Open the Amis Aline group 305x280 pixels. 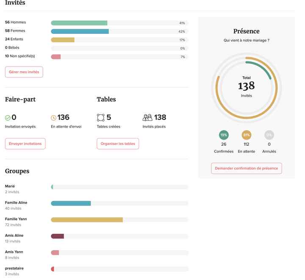tap(14, 236)
